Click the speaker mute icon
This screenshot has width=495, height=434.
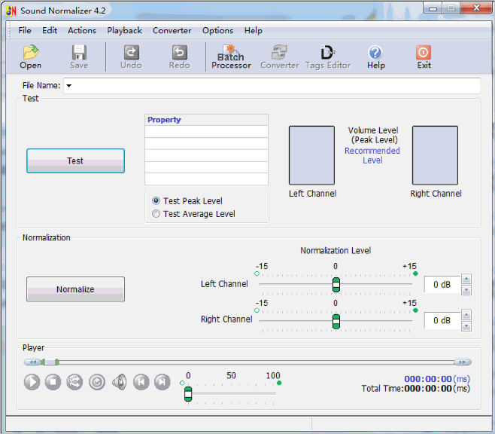coord(120,382)
